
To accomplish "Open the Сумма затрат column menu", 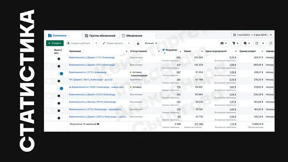I will pyautogui.click(x=262, y=51).
